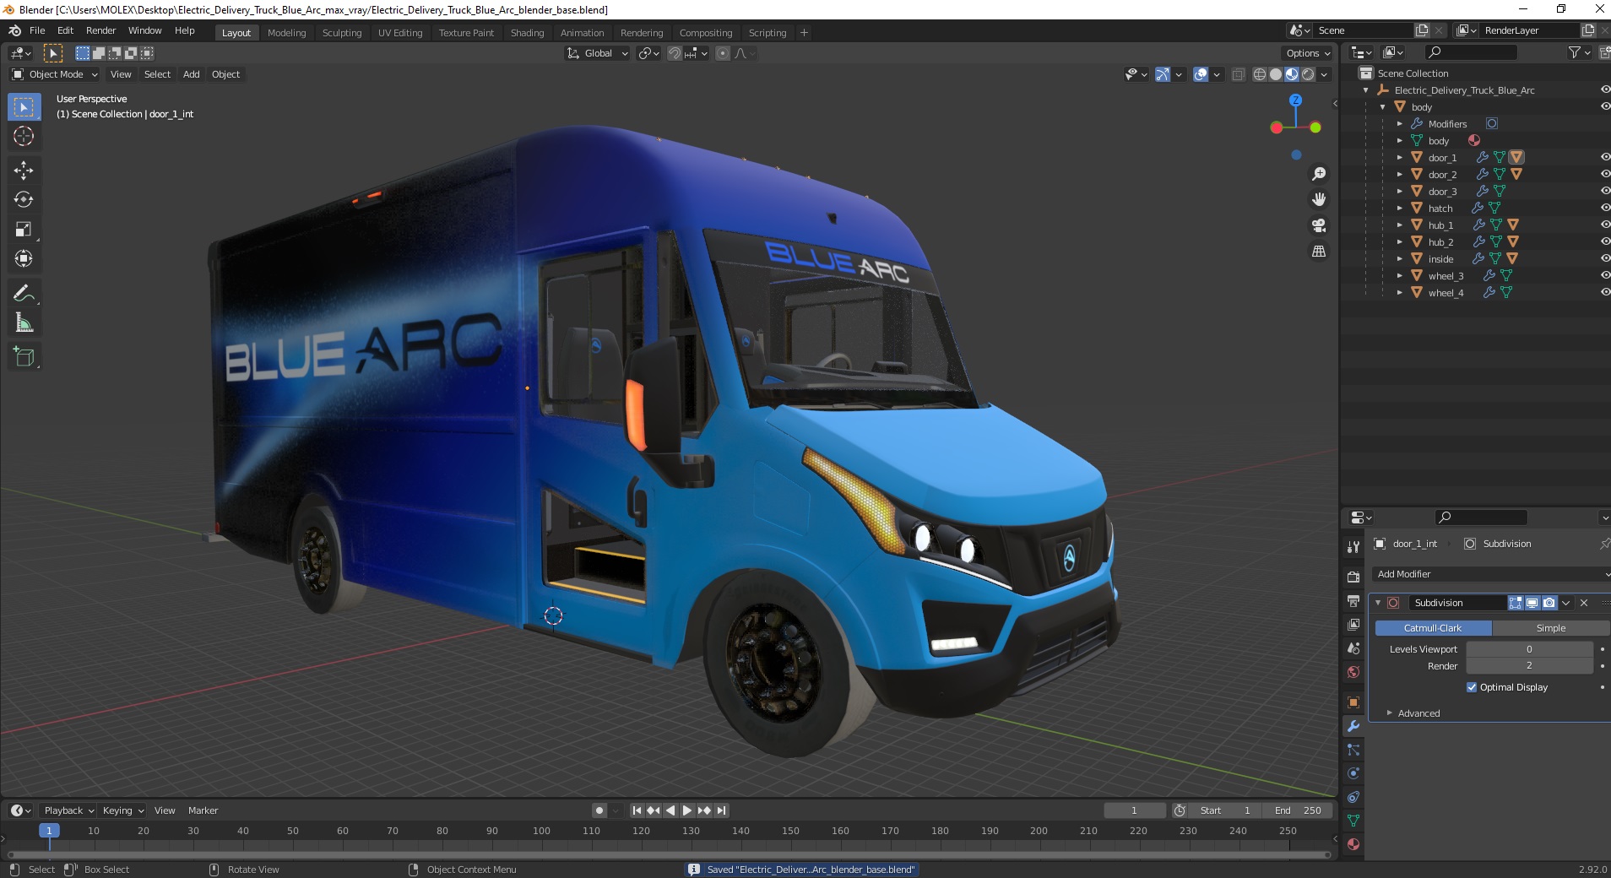Click the zoom magnifier viewport icon
Screen dimensions: 1611x878
[1318, 174]
